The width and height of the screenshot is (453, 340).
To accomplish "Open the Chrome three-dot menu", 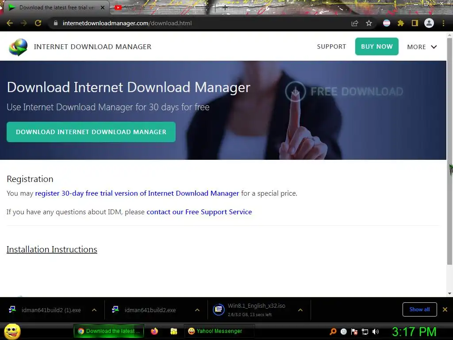I will (x=443, y=23).
